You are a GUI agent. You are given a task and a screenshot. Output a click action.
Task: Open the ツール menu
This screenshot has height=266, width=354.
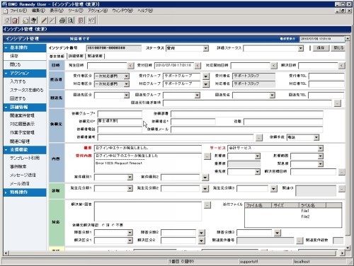coord(76,11)
